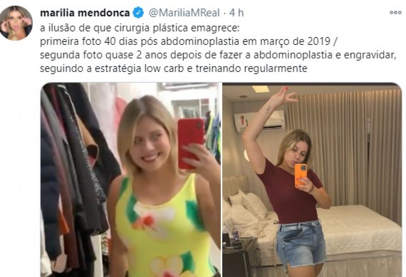Open the left mirror selfie photo
The width and height of the screenshot is (406, 277).
pyautogui.click(x=131, y=180)
